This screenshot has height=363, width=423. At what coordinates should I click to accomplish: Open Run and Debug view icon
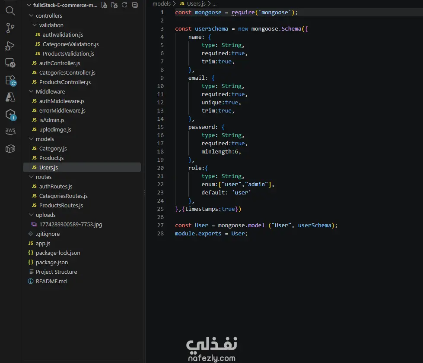click(10, 46)
